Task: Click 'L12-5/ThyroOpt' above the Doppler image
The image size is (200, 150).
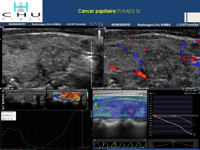Action: (187, 25)
